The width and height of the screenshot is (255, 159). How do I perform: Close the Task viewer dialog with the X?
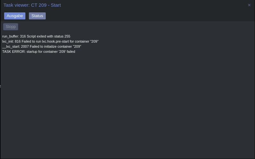coord(249,5)
